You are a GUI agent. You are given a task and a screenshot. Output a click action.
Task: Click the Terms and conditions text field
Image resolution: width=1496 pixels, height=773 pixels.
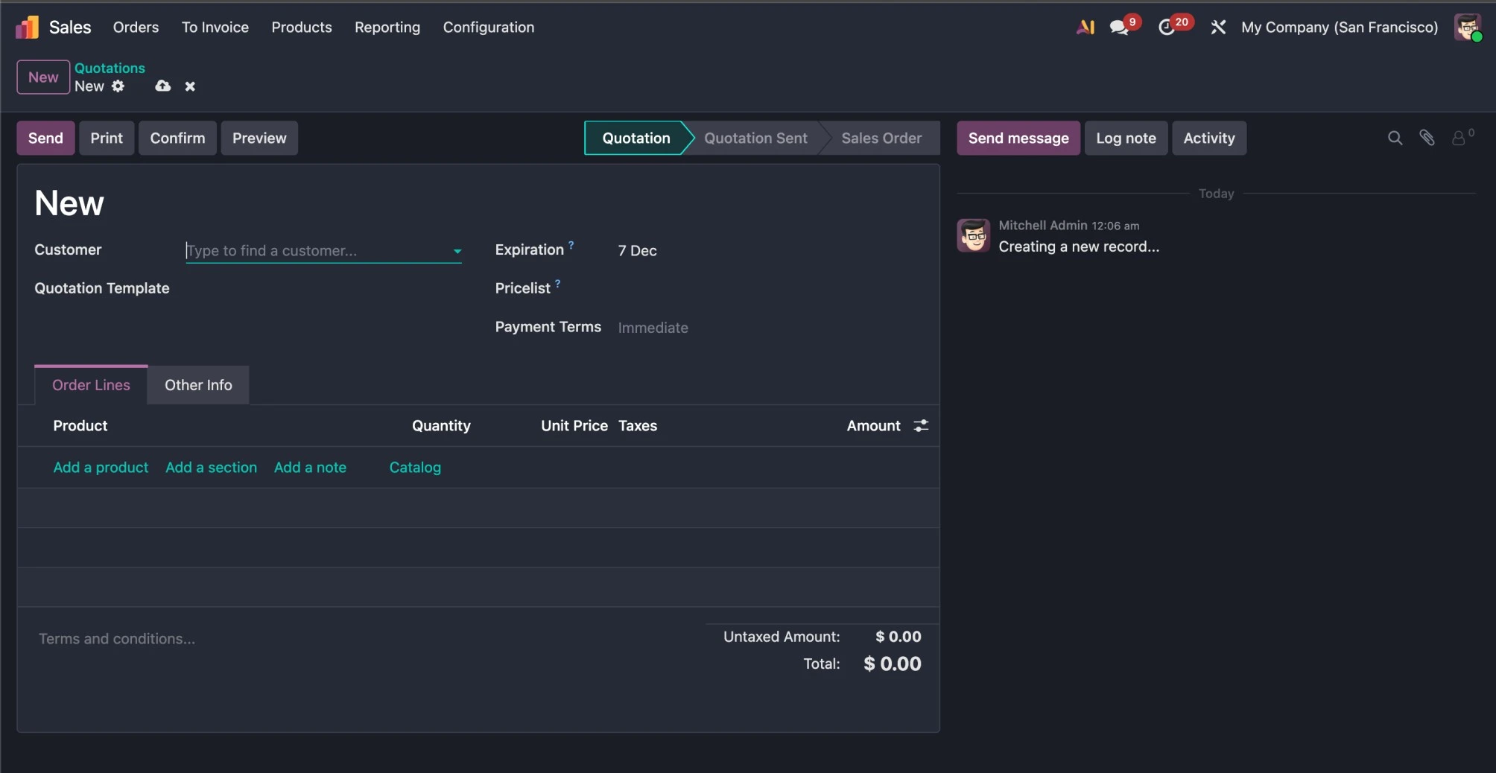117,639
